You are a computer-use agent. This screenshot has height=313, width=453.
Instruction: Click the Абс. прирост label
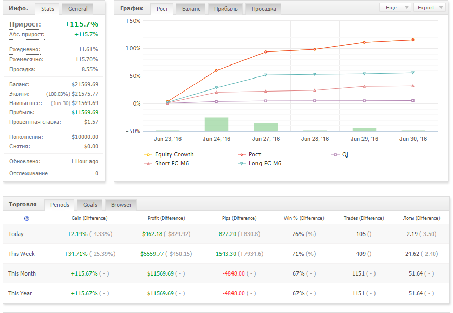point(27,35)
